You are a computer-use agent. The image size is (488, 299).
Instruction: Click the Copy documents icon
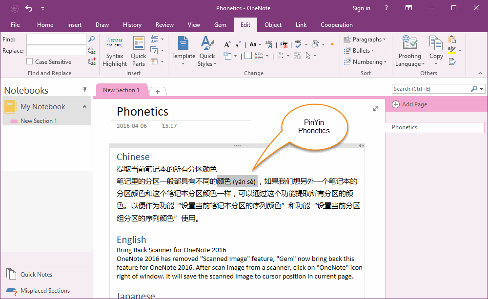436,43
